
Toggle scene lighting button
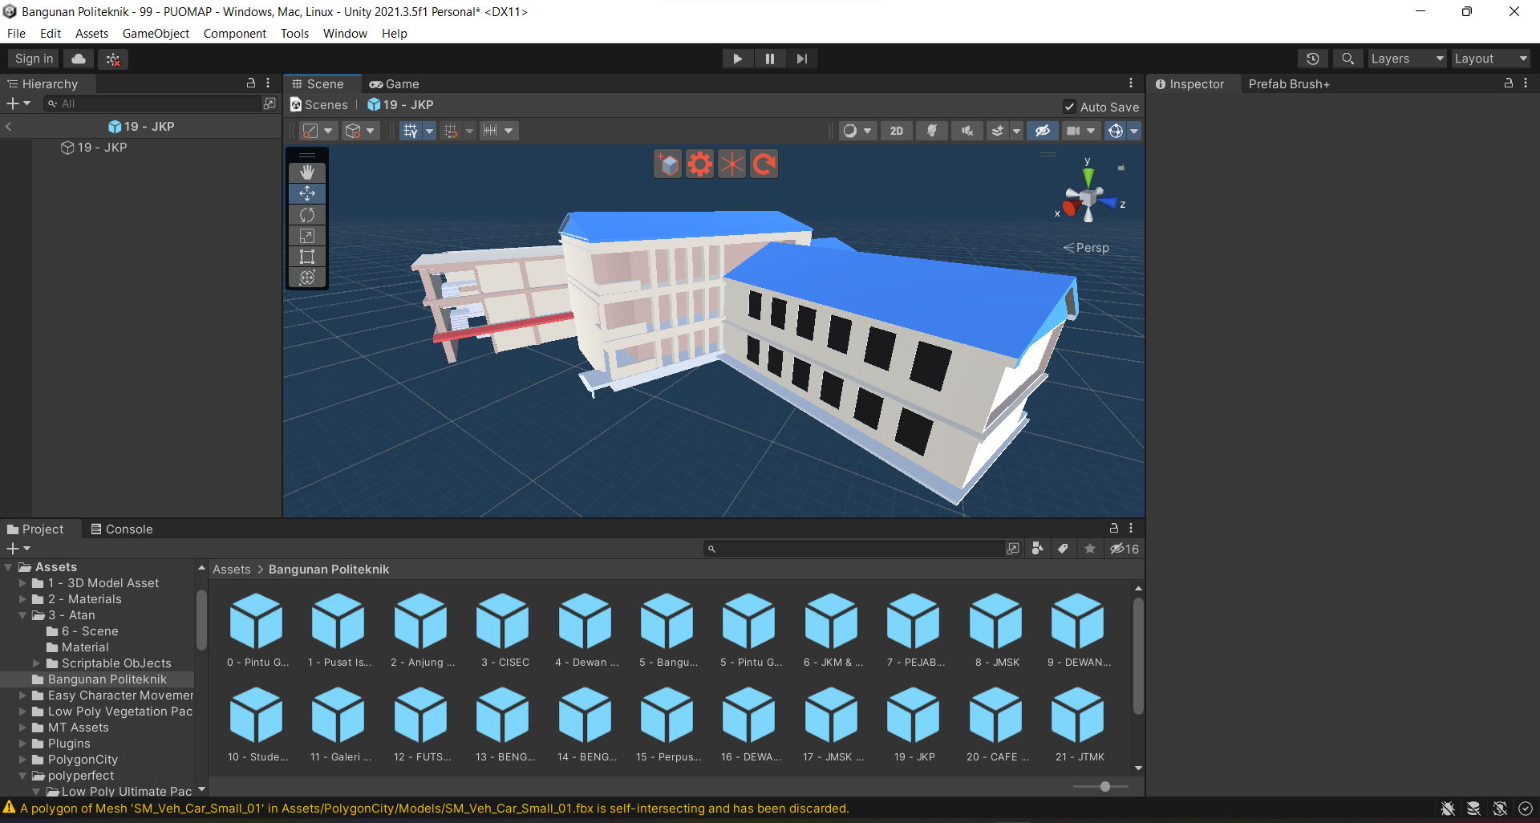click(931, 131)
